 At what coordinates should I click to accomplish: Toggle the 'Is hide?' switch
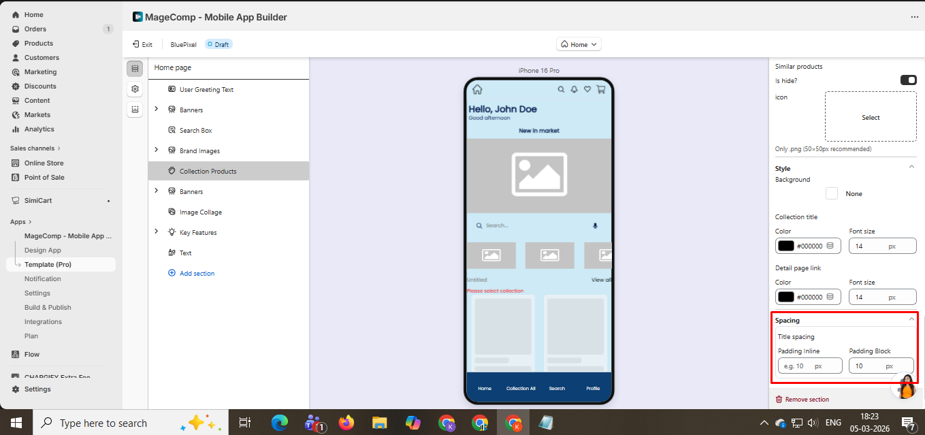tap(908, 80)
